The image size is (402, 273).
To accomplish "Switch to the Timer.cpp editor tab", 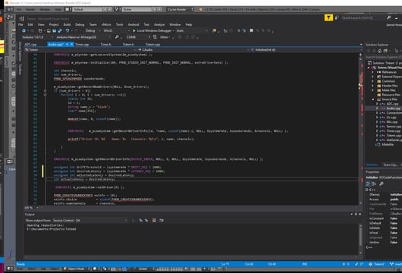I will pos(82,44).
